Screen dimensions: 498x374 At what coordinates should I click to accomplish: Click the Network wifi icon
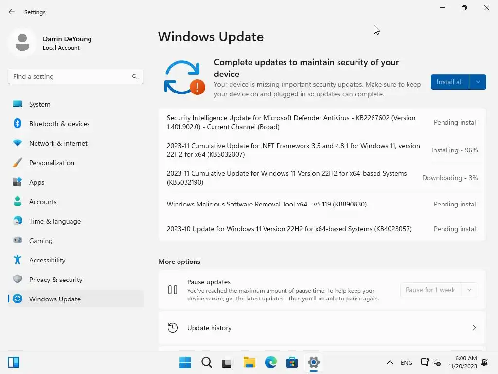18,143
